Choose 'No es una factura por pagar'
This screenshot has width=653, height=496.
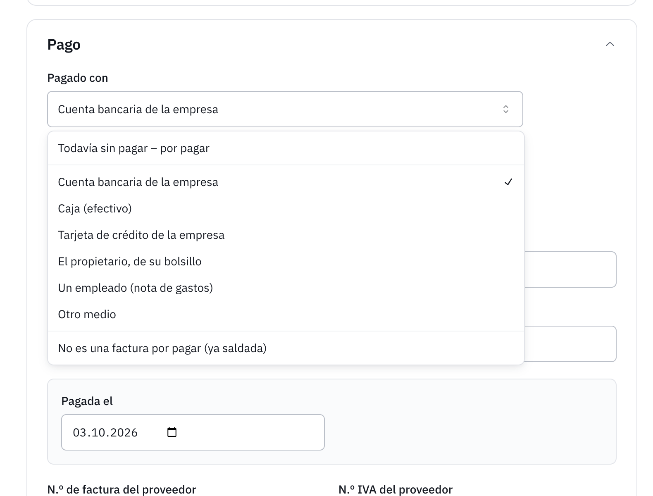[x=286, y=348]
